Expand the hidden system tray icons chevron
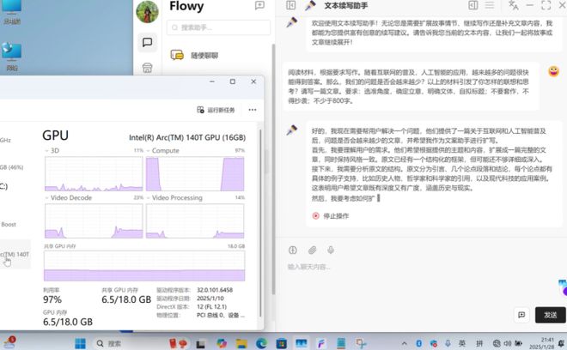This screenshot has width=567, height=350. tap(405, 343)
